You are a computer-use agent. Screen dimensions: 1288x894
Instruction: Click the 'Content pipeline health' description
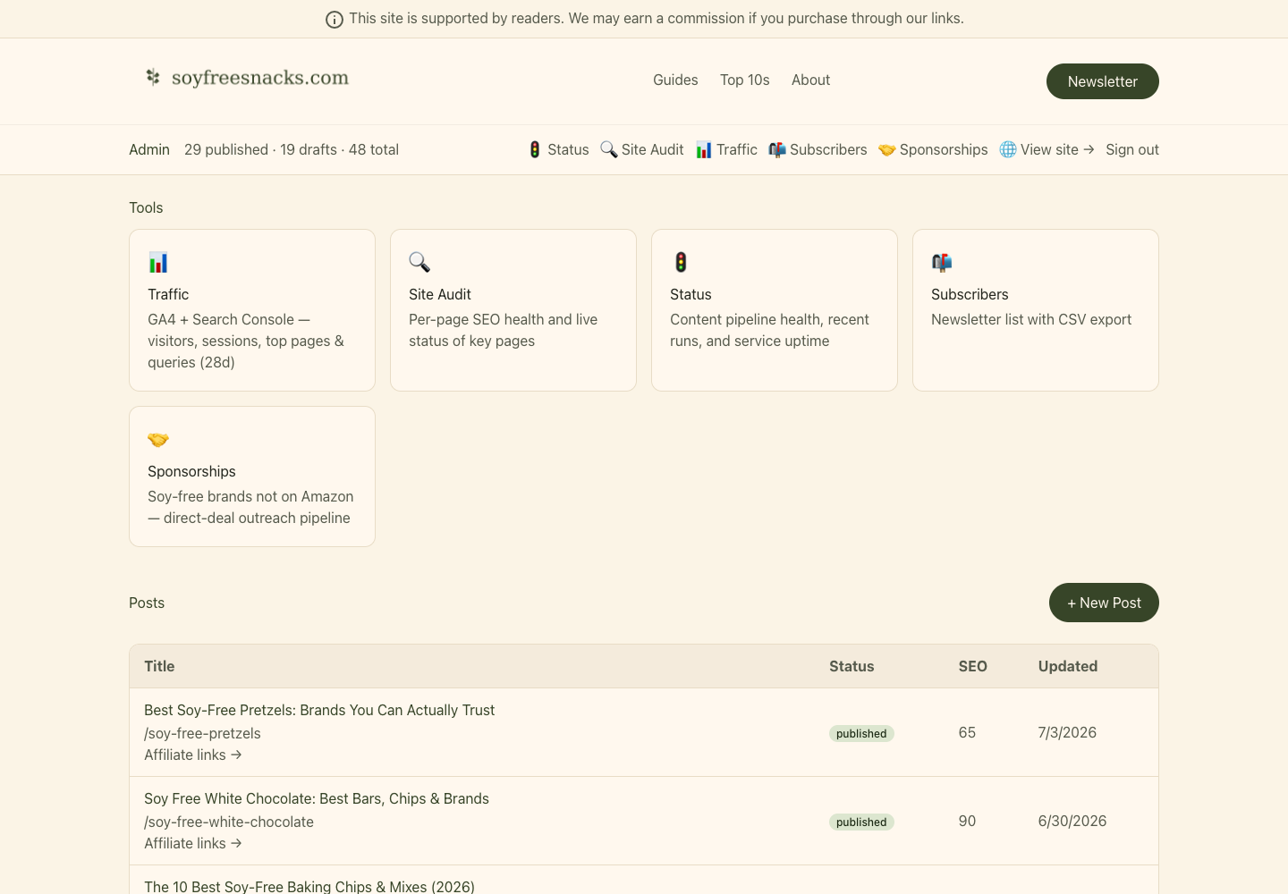(769, 330)
